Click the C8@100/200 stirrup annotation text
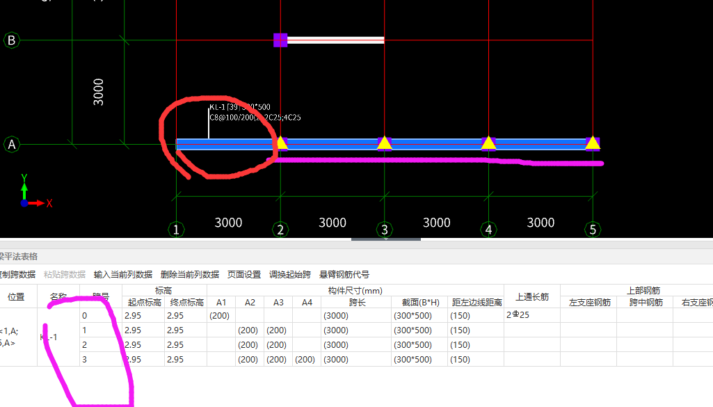The height and width of the screenshot is (407, 713). pyautogui.click(x=255, y=118)
